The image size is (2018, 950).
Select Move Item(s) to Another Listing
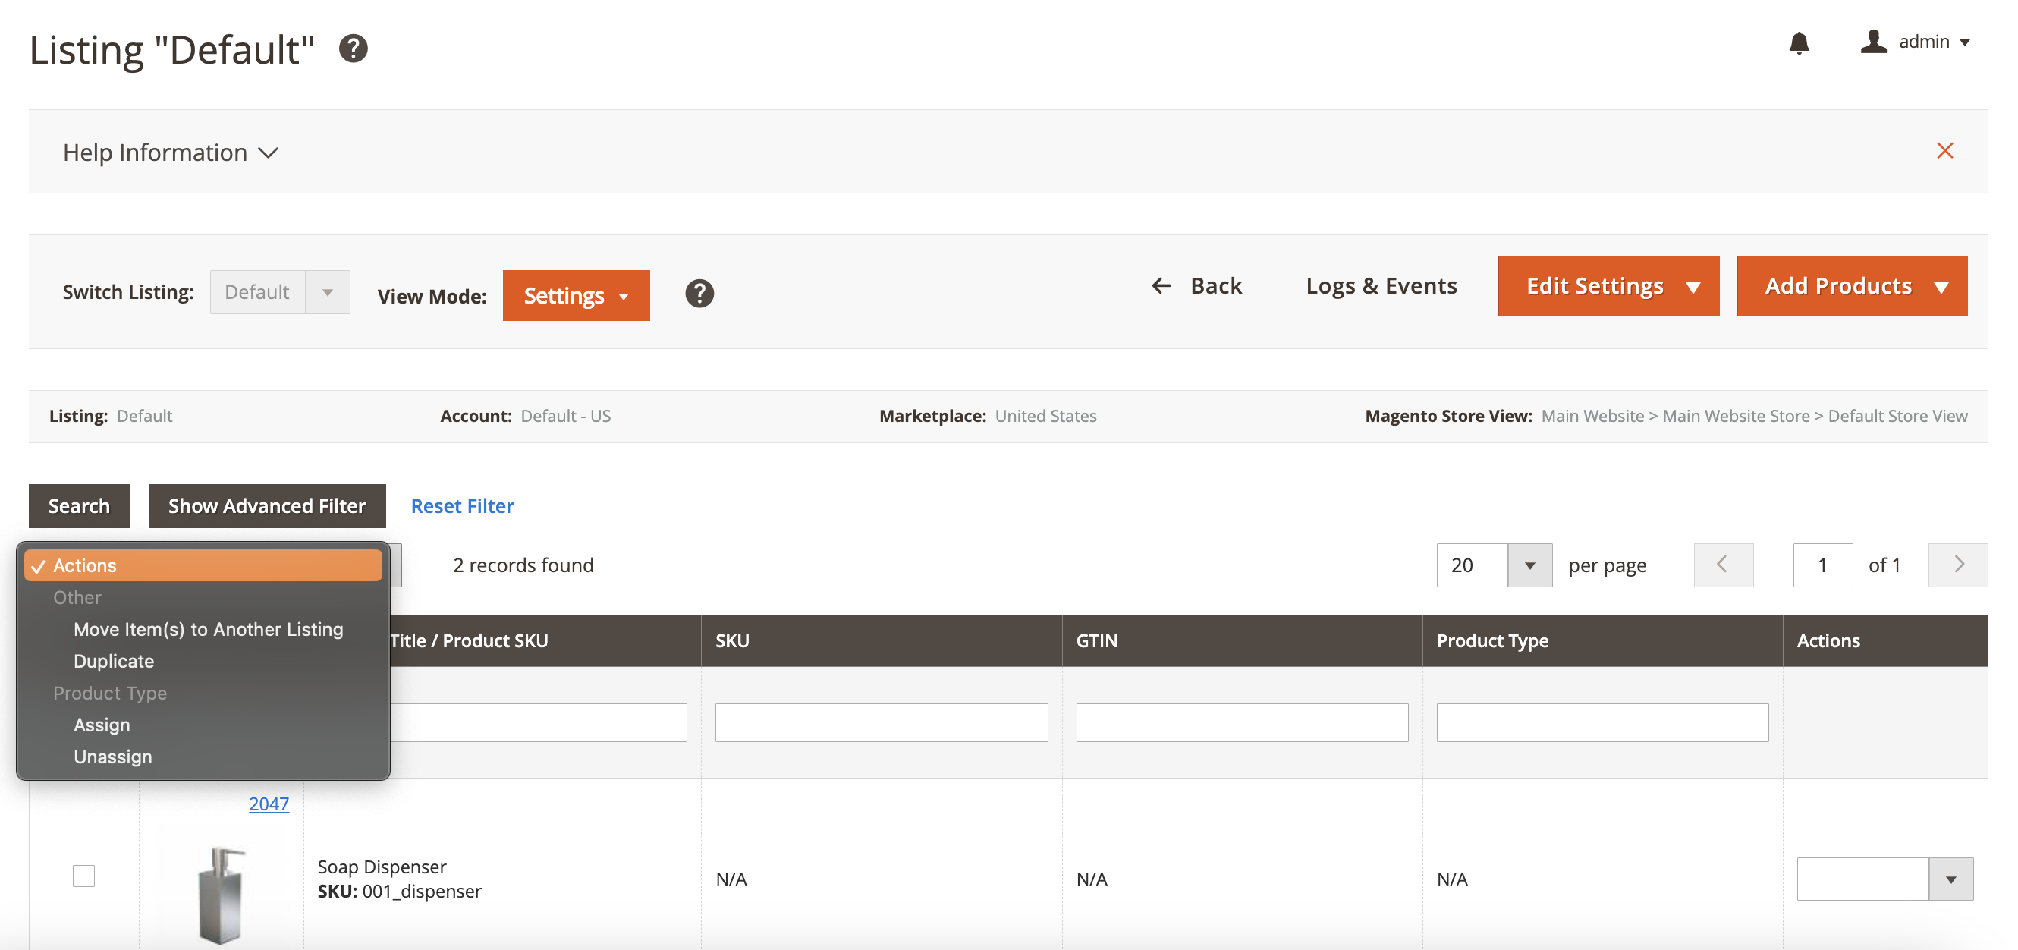pyautogui.click(x=209, y=630)
